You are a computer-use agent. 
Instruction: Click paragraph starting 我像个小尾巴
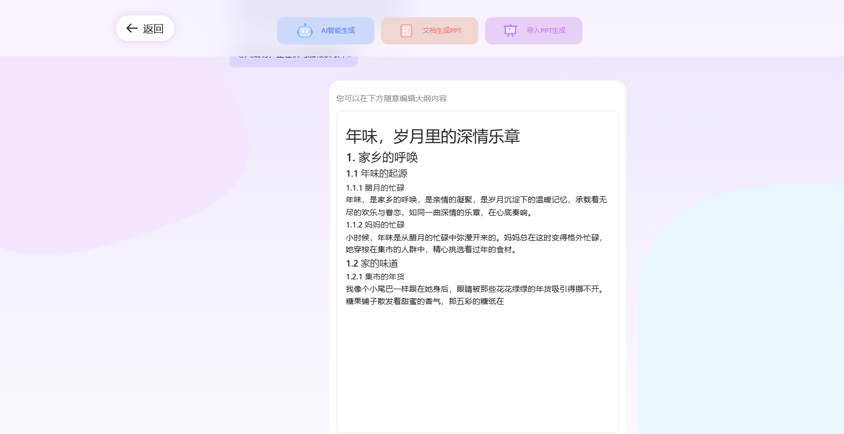point(476,295)
